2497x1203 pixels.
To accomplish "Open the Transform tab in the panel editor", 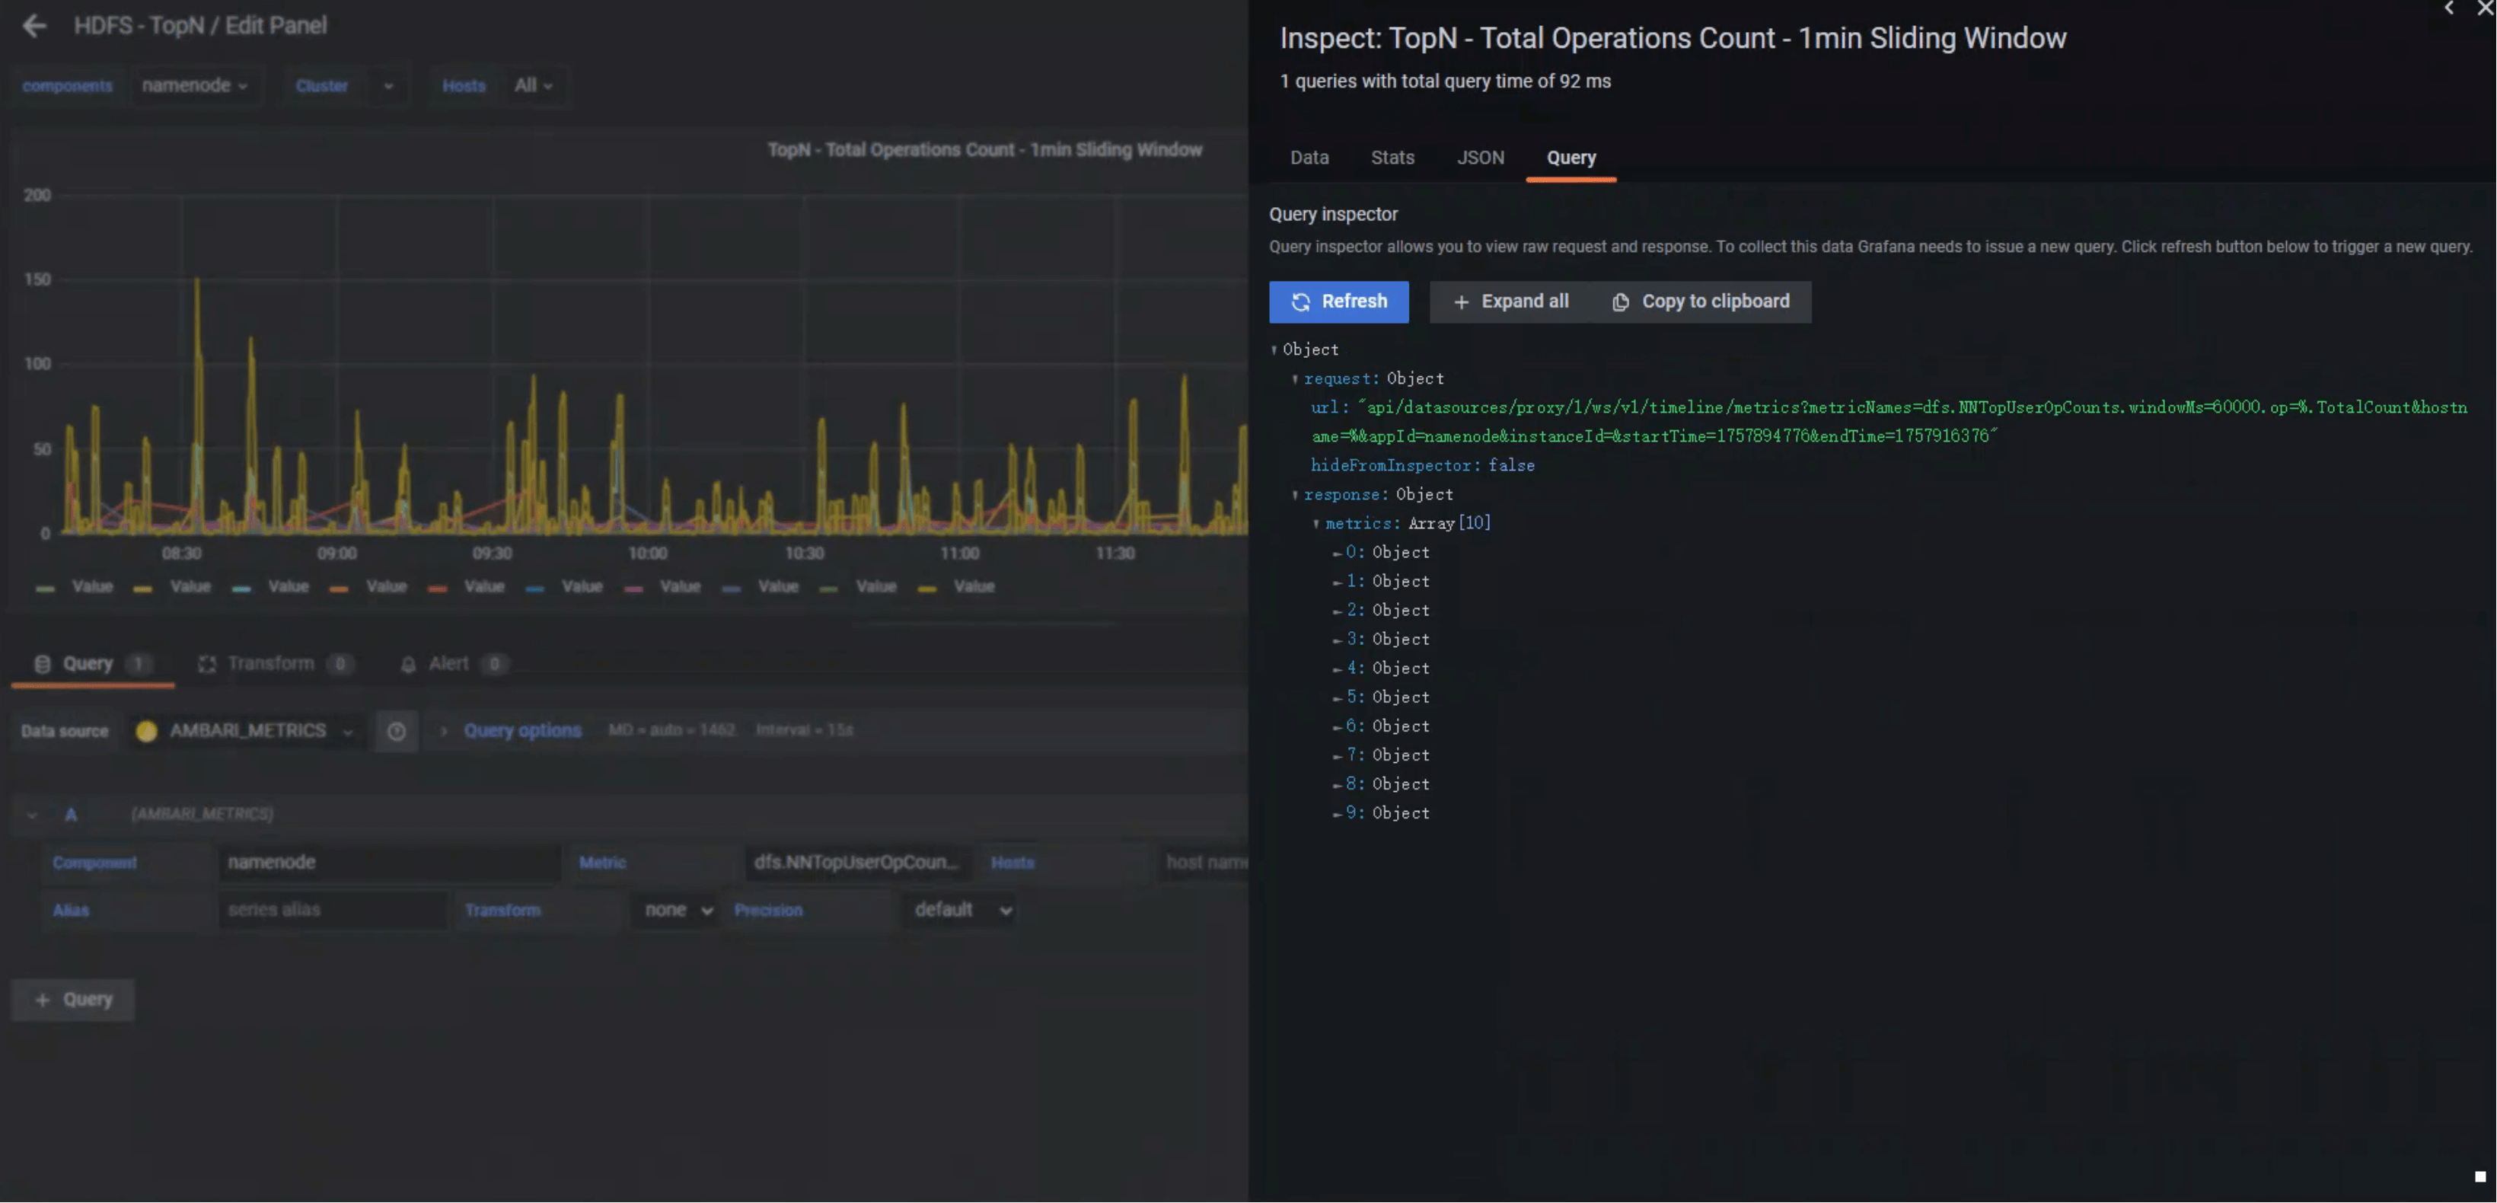I will 276,664.
